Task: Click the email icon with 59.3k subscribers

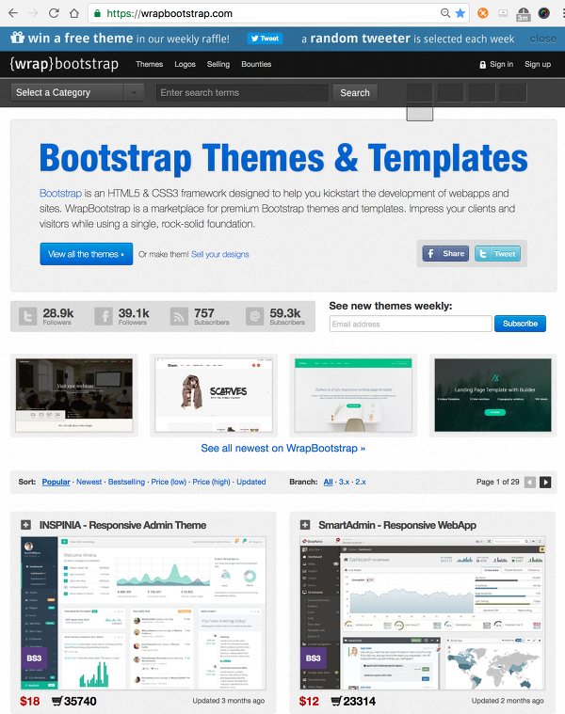Action: tap(254, 316)
